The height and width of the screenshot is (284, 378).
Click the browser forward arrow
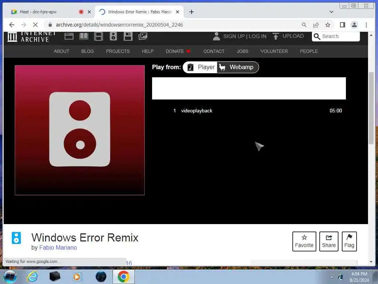pos(23,25)
